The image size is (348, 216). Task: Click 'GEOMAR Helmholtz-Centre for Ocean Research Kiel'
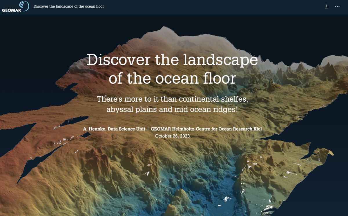206,129
